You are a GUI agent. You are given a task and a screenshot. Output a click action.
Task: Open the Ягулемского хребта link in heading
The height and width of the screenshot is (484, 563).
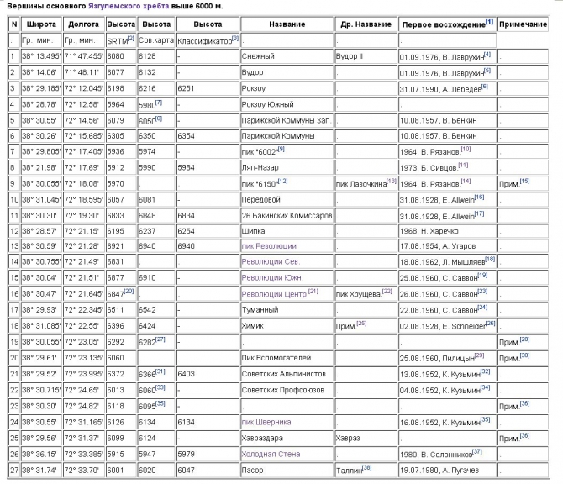point(124,5)
